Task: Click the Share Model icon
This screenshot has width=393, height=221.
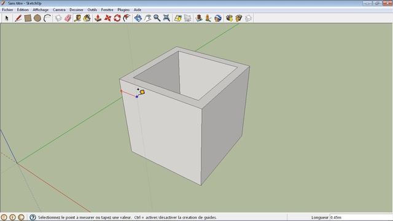Action: (x=239, y=18)
